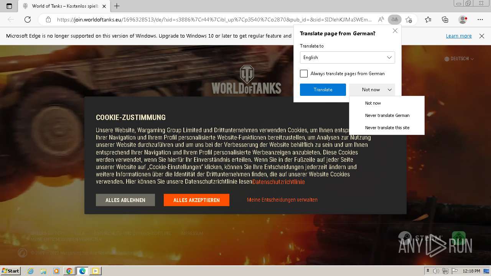Click the COOKIE-ZUSTIMMUNG heading
The height and width of the screenshot is (276, 491).
131,118
